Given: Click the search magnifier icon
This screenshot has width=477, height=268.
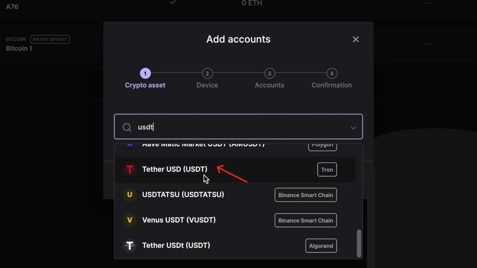Looking at the screenshot, I should [127, 127].
